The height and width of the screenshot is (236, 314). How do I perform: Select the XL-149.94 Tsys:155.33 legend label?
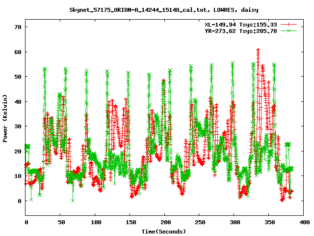point(241,25)
